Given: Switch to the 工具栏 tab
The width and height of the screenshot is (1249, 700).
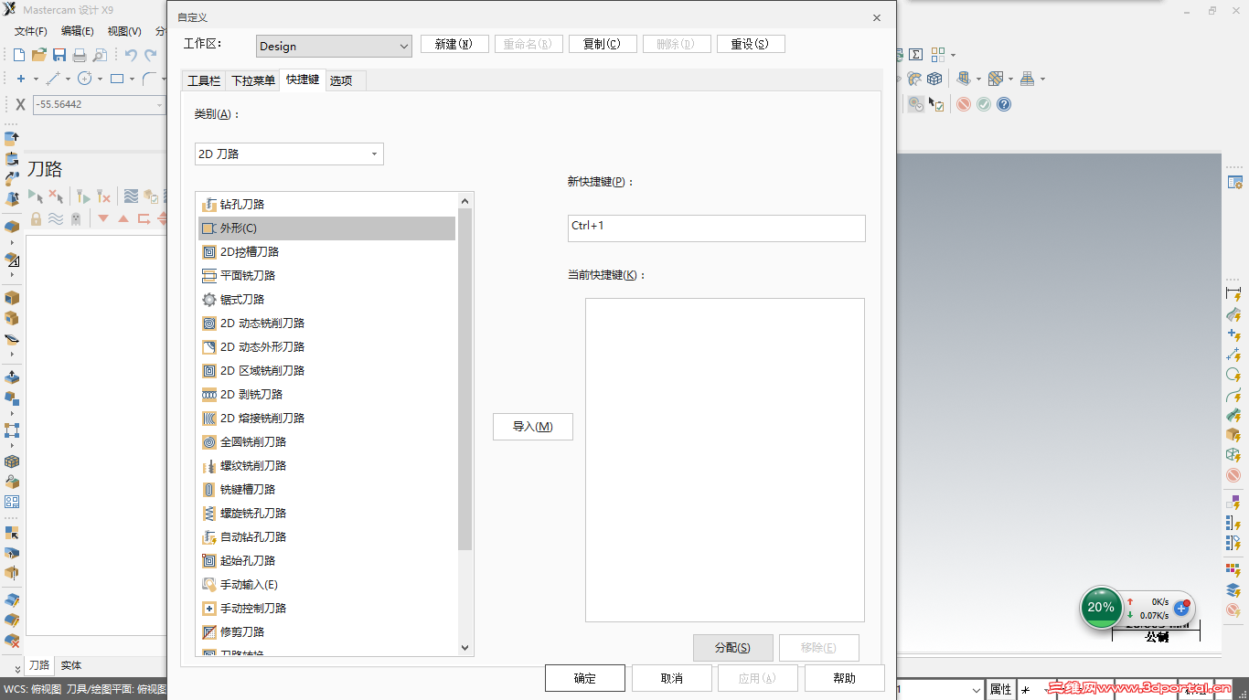Looking at the screenshot, I should [x=204, y=80].
